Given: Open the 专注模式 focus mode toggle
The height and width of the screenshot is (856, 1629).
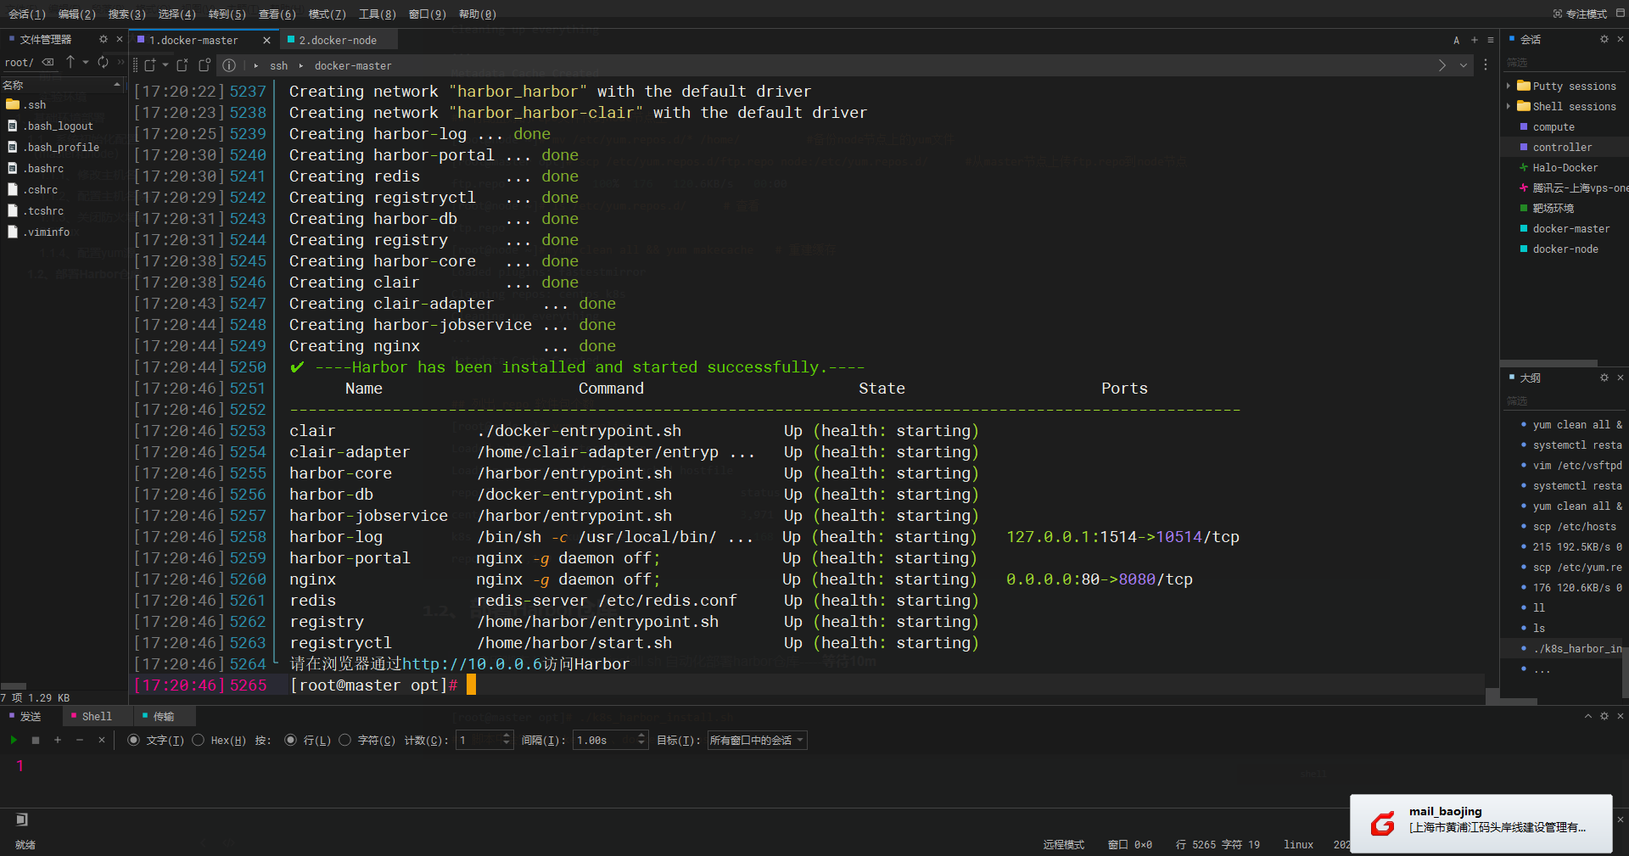Looking at the screenshot, I should [x=1580, y=14].
